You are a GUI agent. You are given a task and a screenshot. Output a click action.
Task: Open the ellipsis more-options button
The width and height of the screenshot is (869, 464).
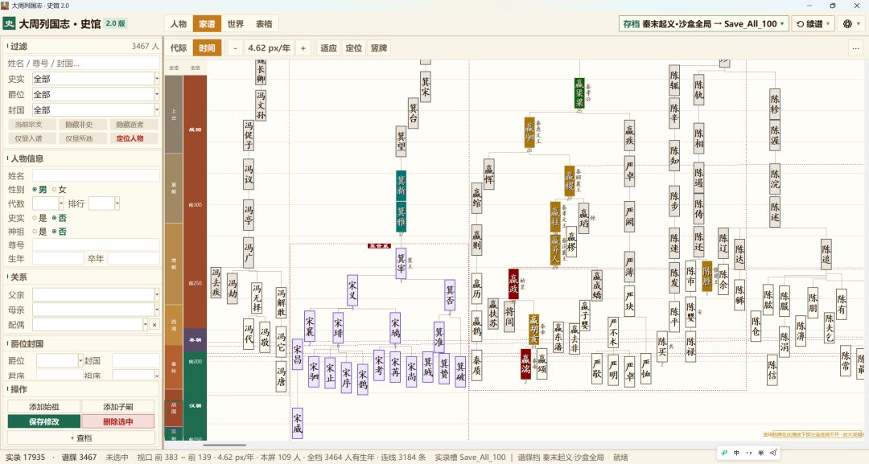point(855,48)
